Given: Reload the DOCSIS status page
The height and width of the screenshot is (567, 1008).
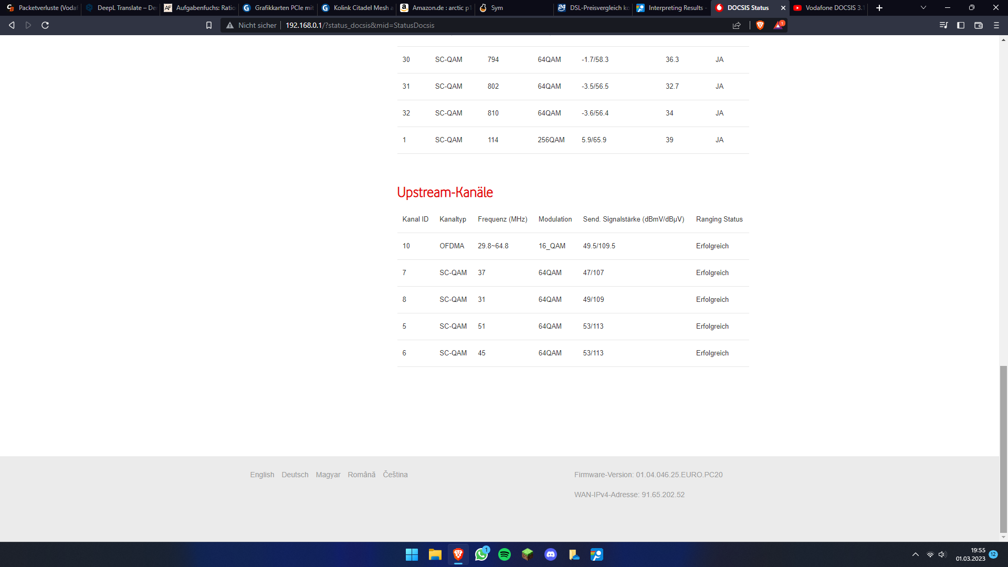Looking at the screenshot, I should click(46, 25).
